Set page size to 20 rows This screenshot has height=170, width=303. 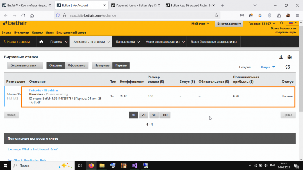coord(144,115)
